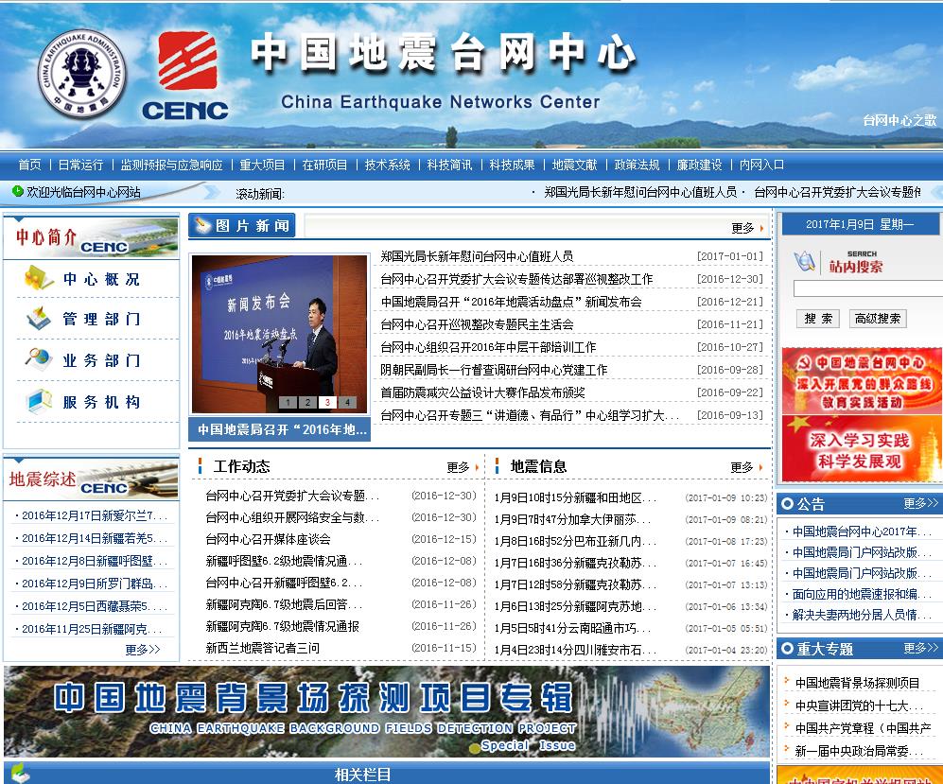Open quake entry 1月4日23时14分四川雅安市石
This screenshot has height=784, width=943.
click(x=575, y=650)
